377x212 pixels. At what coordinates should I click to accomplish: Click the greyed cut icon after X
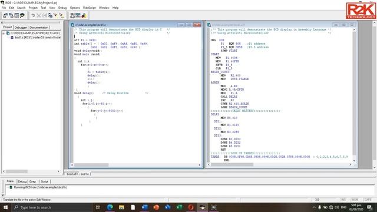(44, 15)
